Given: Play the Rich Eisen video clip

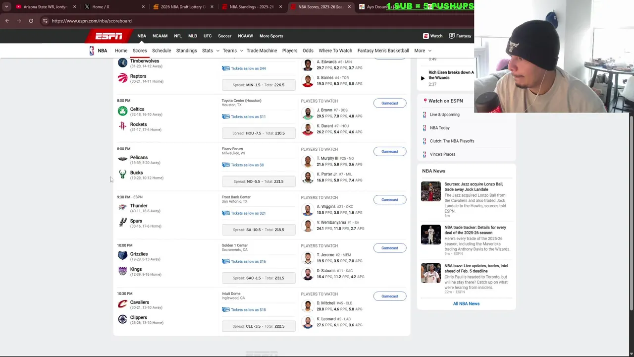Looking at the screenshot, I should [x=423, y=78].
